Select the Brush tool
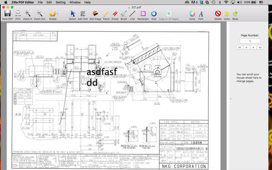This screenshot has width=272, height=170. pyautogui.click(x=124, y=14)
